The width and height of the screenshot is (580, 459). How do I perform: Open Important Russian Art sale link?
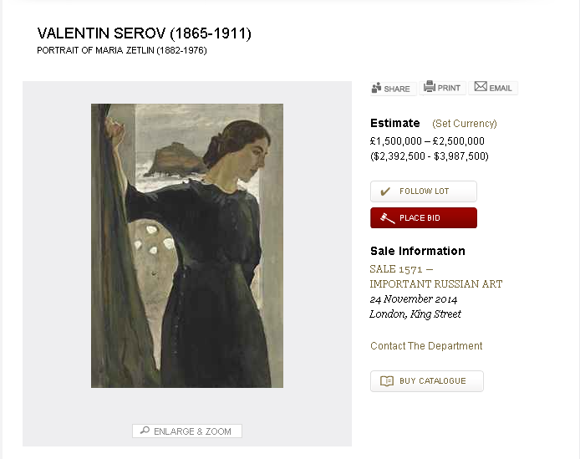pos(435,284)
